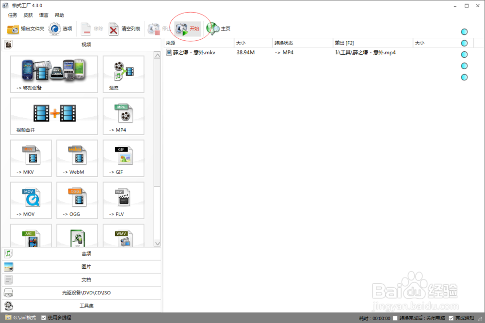Click the down arrow of format list scrollbar
Viewport: 485px width, 323px height.
coord(157,243)
